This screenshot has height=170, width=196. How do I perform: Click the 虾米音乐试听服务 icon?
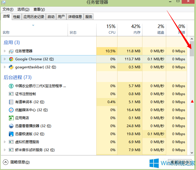pos(11,150)
